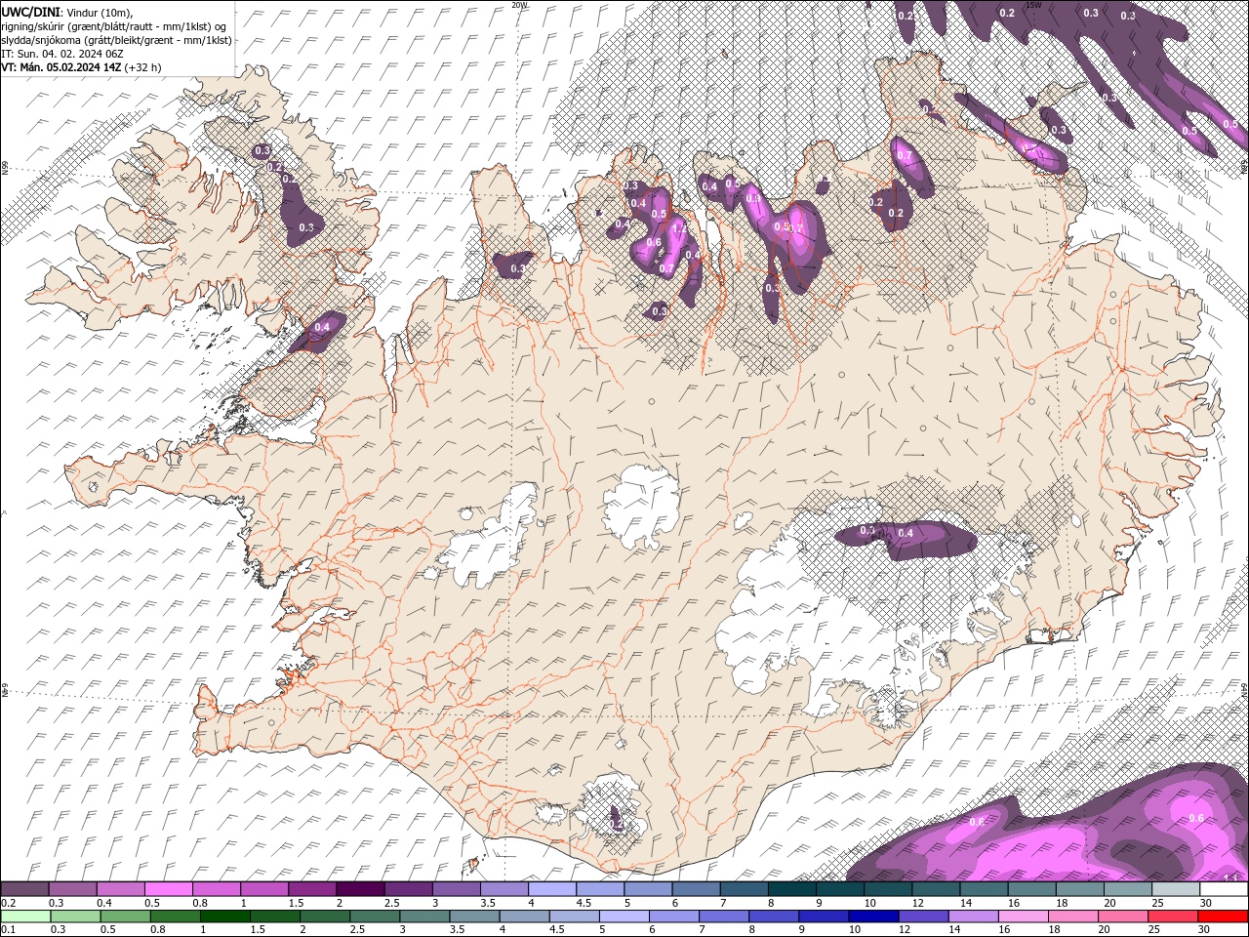Viewport: 1249px width, 937px height.
Task: Select the 'VT: Mán. 05.02.2024 14Z (+32 h)' line
Action: pyautogui.click(x=81, y=67)
